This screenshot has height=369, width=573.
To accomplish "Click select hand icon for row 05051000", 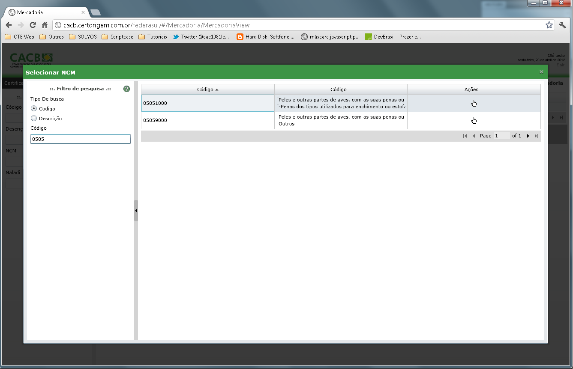I will click(474, 103).
